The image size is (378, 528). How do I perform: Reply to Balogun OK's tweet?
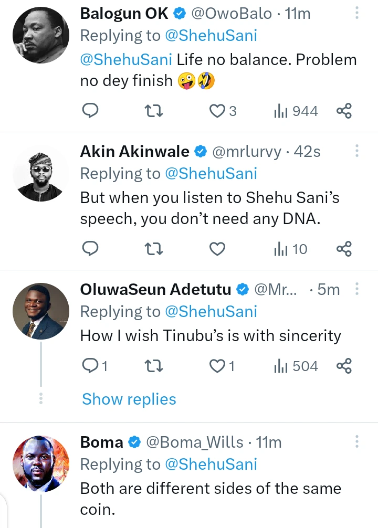click(91, 111)
